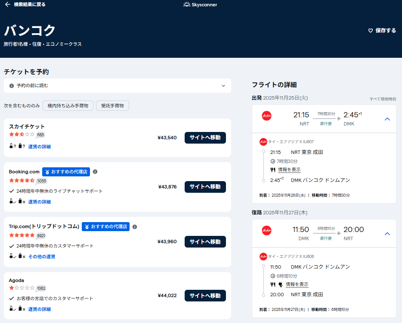Image resolution: width=402 pixels, height=323 pixels.
Task: Open Skyticket 運賃の詳細 link
Action: [39, 147]
